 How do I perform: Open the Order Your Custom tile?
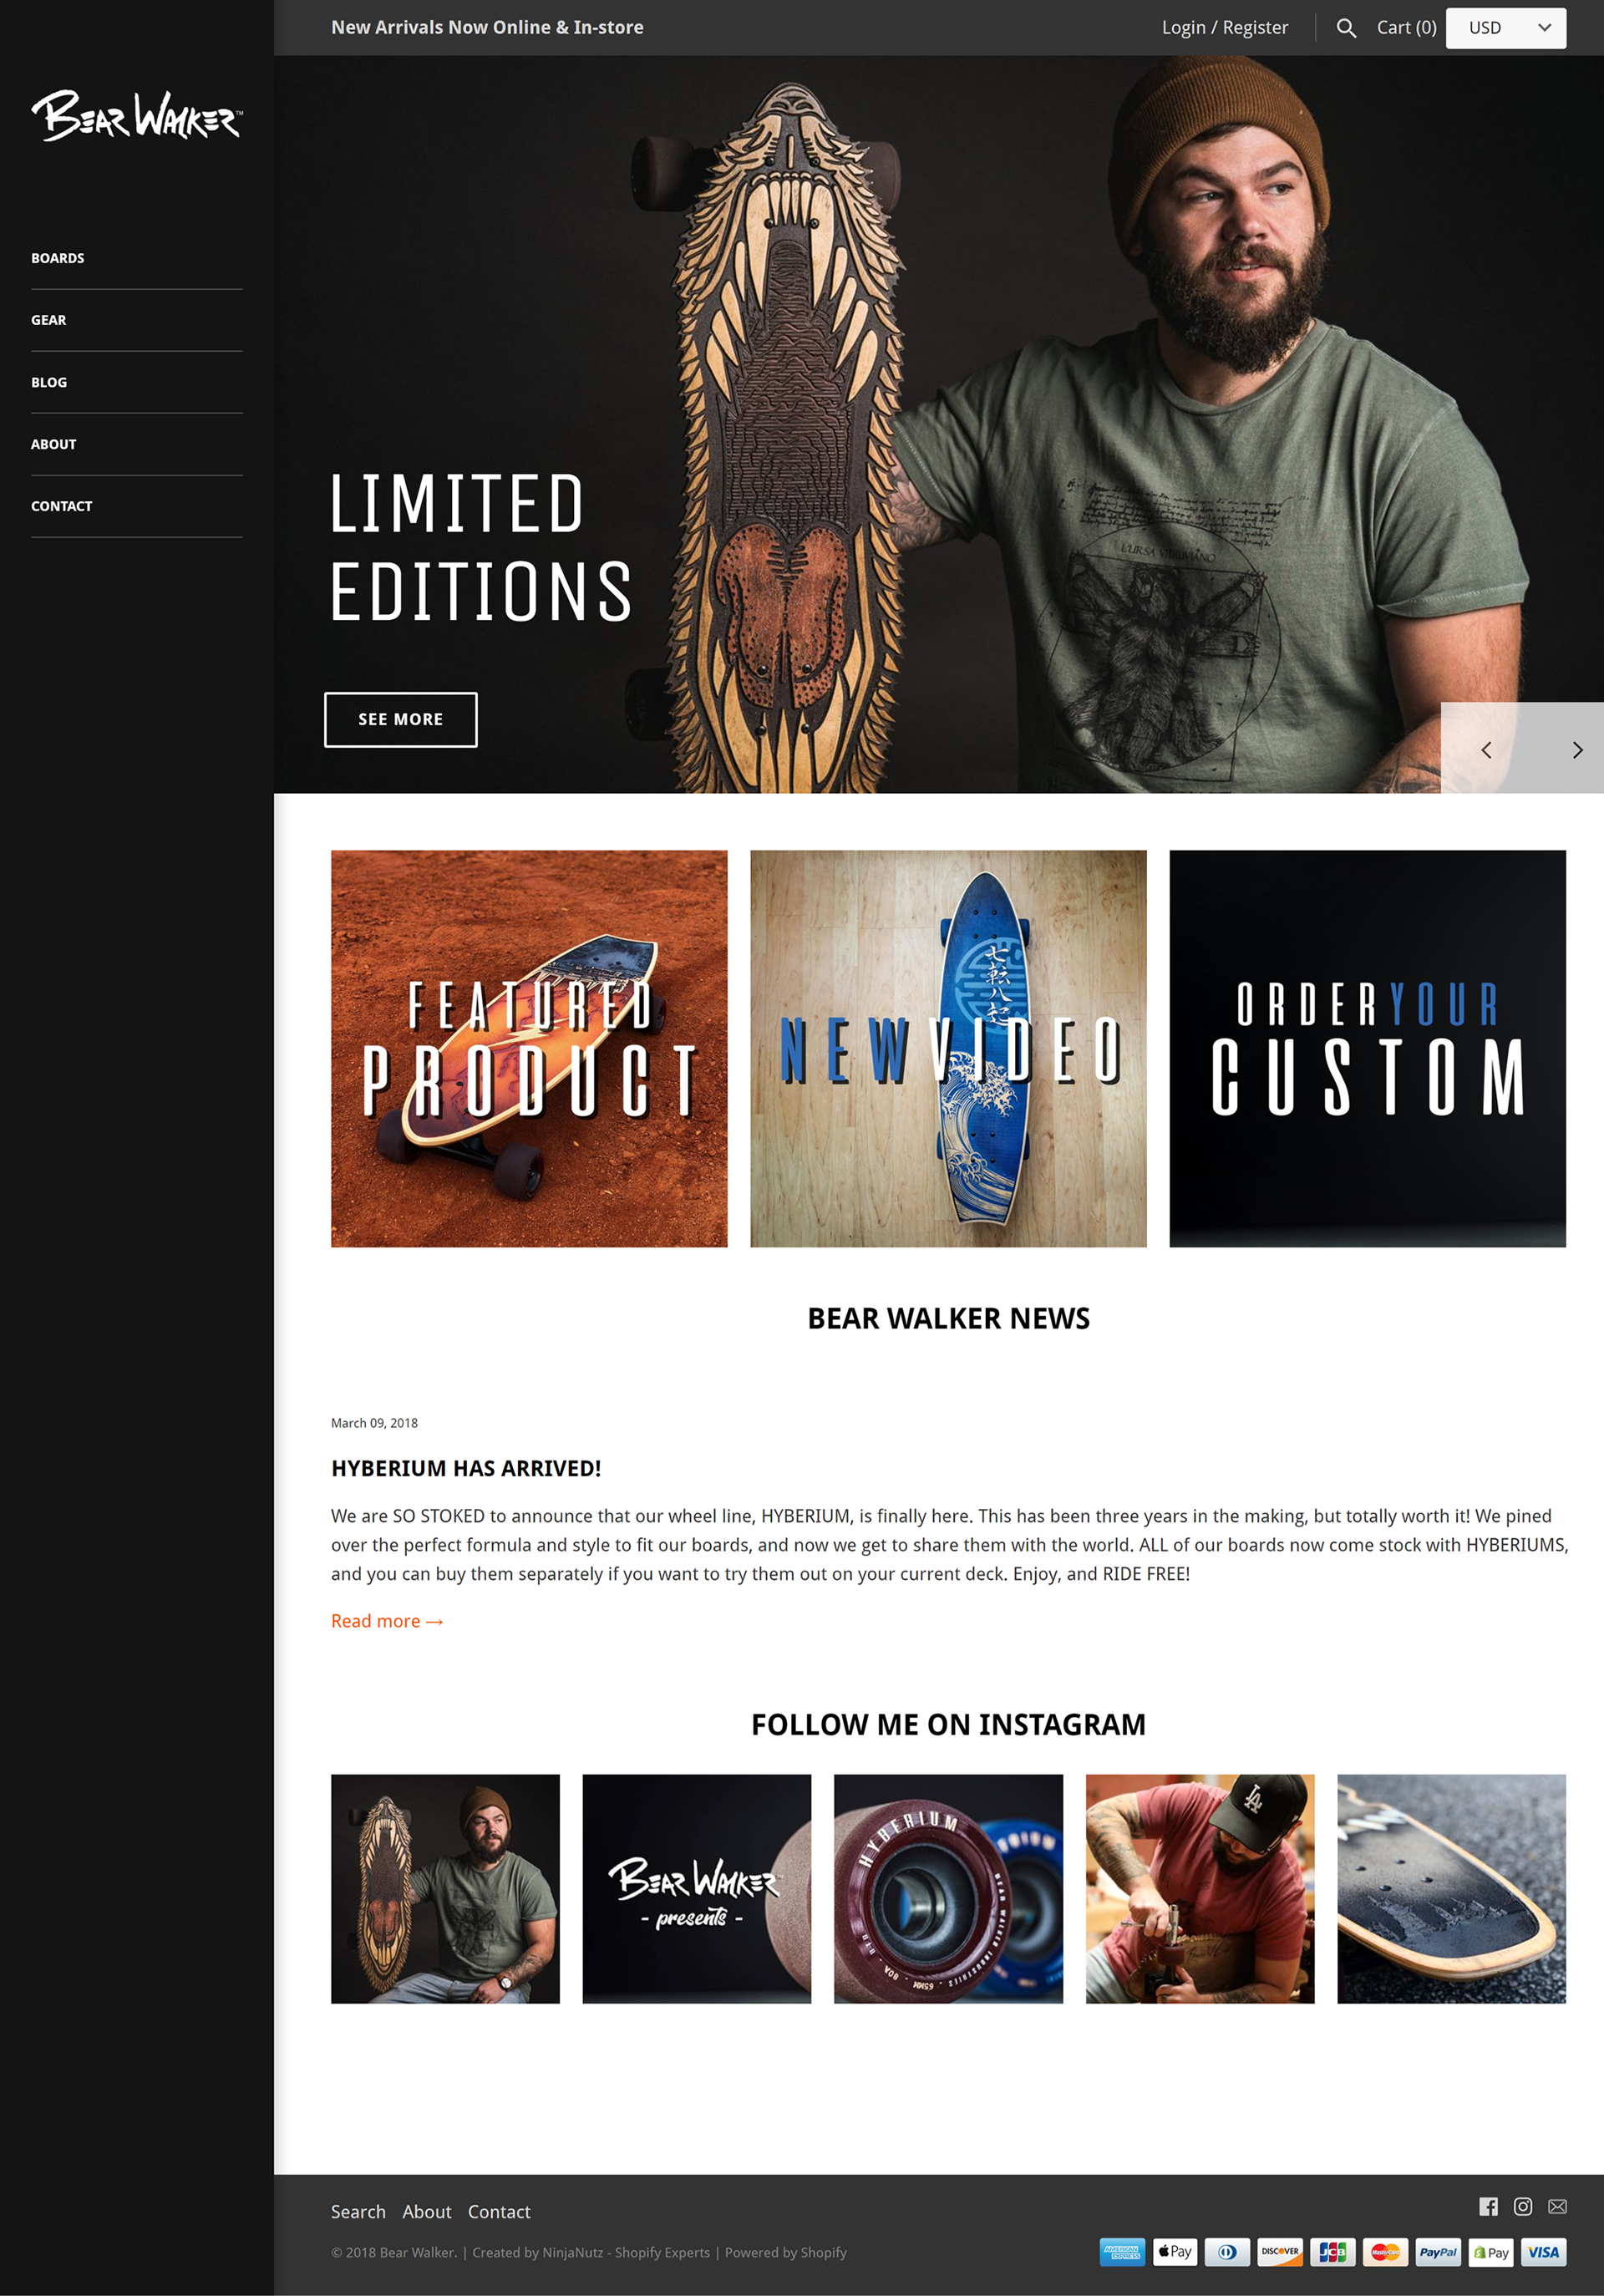(x=1367, y=1048)
